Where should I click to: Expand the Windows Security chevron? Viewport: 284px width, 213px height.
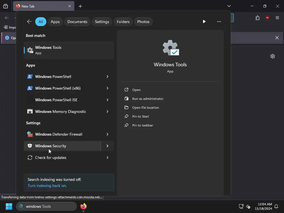tap(107, 146)
